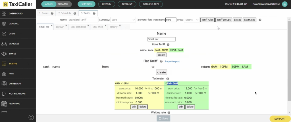Open the Planning calendar icon

pos(4,104)
